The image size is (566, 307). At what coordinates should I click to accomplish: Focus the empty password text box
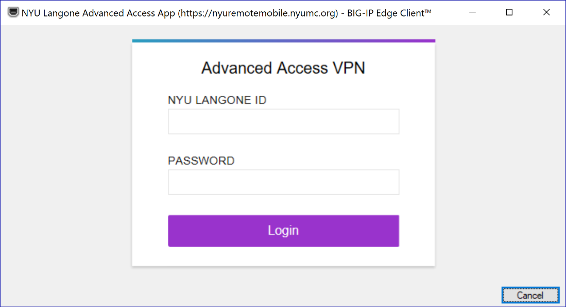[283, 182]
